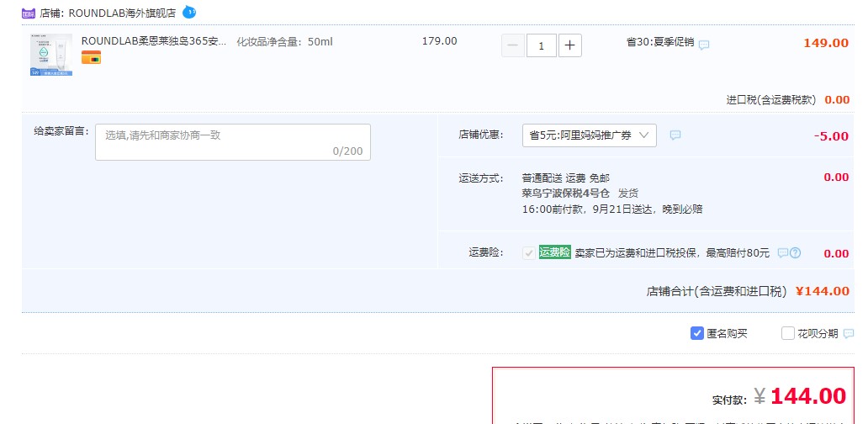This screenshot has height=424, width=868.
Task: Click the comment bubble icon after 最高赔付80元
Action: tap(782, 253)
